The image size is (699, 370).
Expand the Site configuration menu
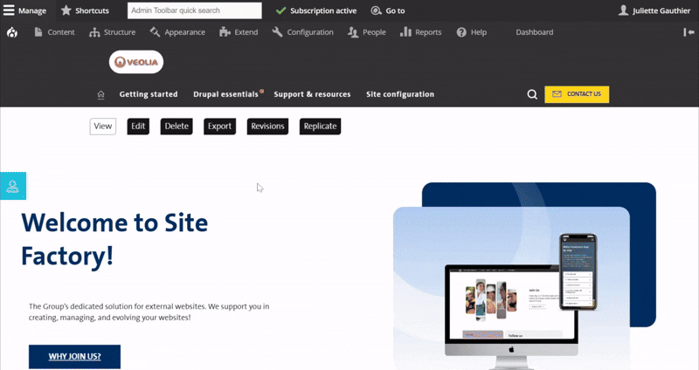coord(399,94)
